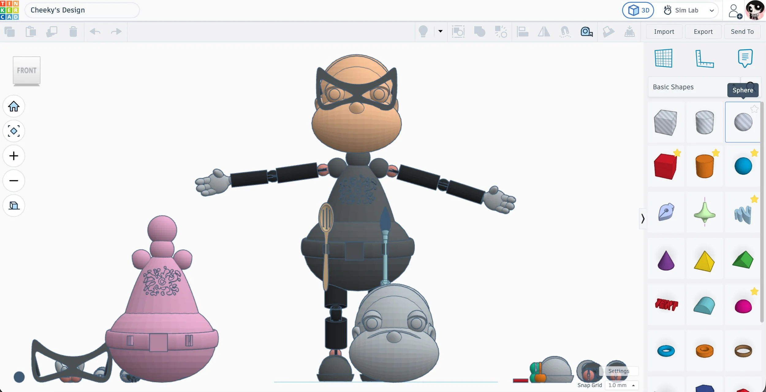766x392 pixels.
Task: Click the Align tool icon
Action: 522,32
